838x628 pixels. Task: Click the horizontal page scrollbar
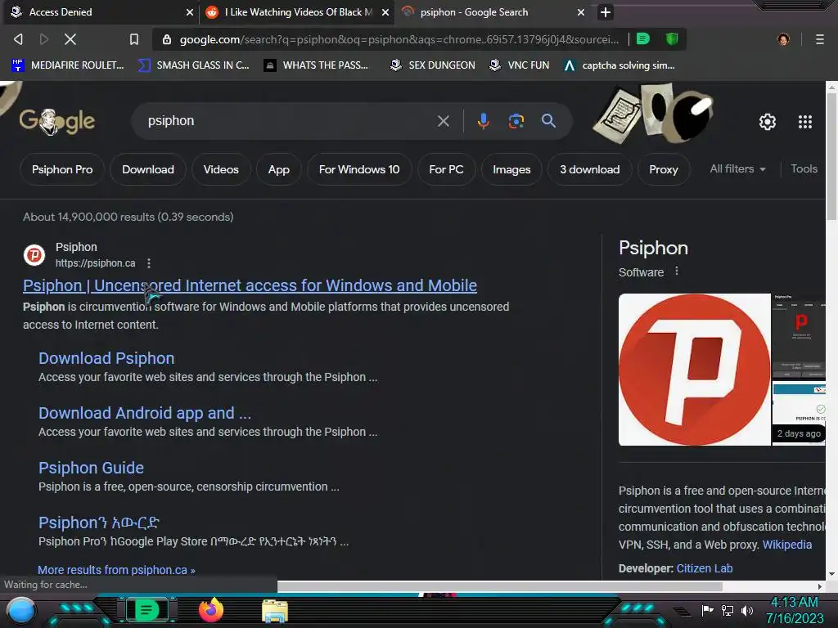click(500, 586)
